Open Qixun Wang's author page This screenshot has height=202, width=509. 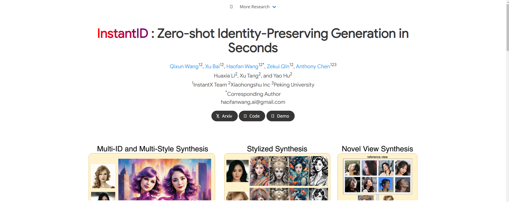point(184,66)
